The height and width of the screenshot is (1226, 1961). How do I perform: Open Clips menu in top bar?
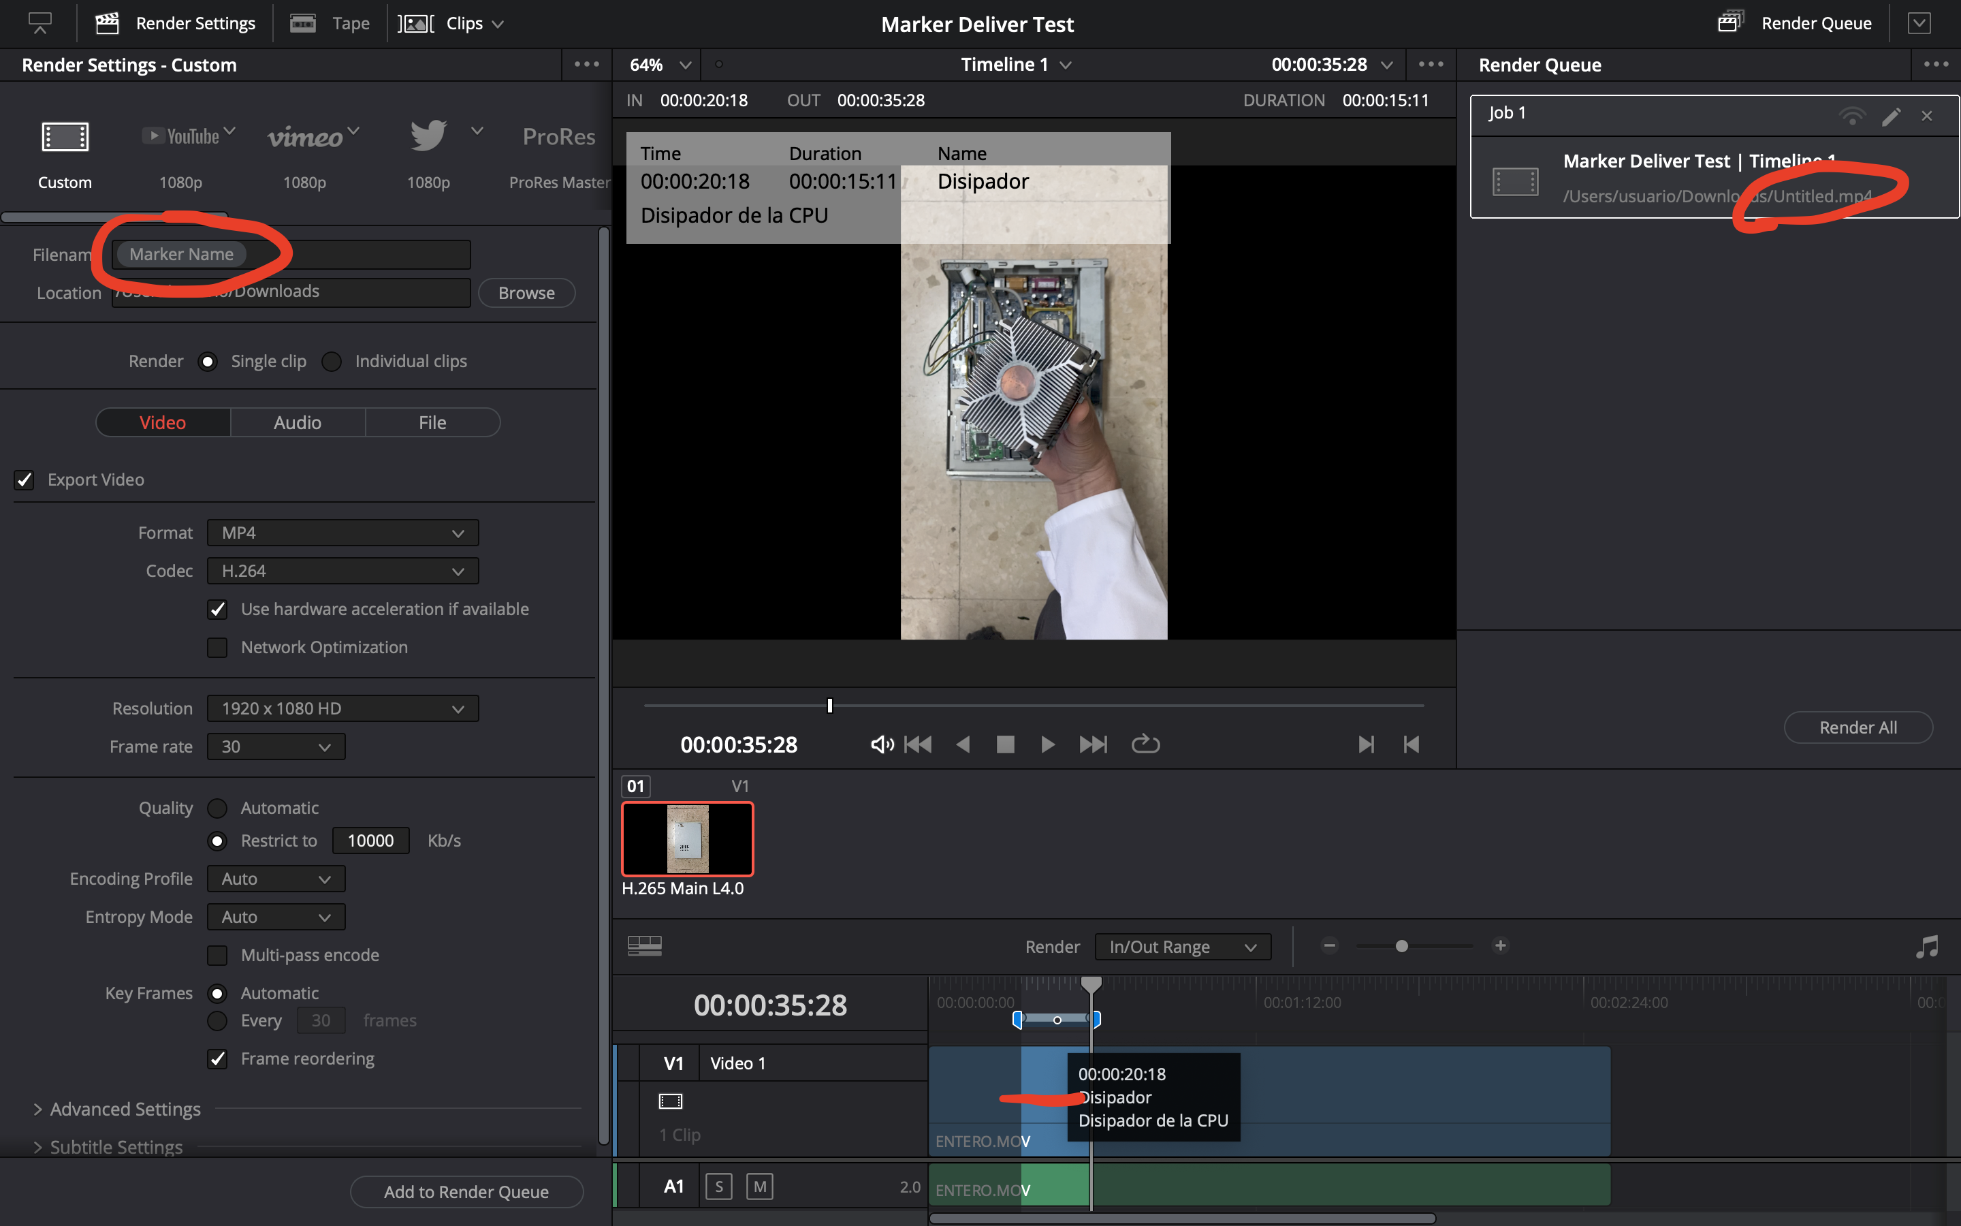tap(451, 24)
